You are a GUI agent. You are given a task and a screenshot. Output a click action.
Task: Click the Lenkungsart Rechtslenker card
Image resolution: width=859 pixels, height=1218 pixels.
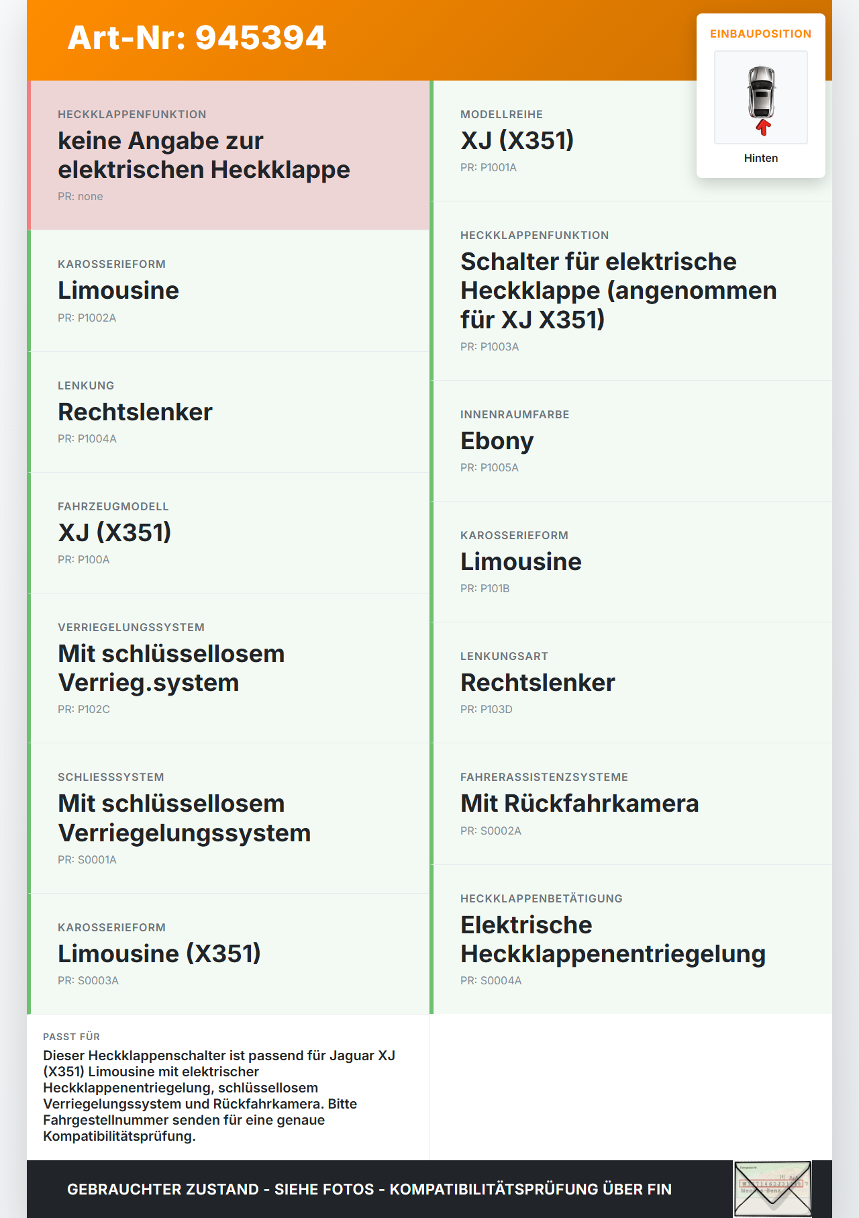(631, 683)
